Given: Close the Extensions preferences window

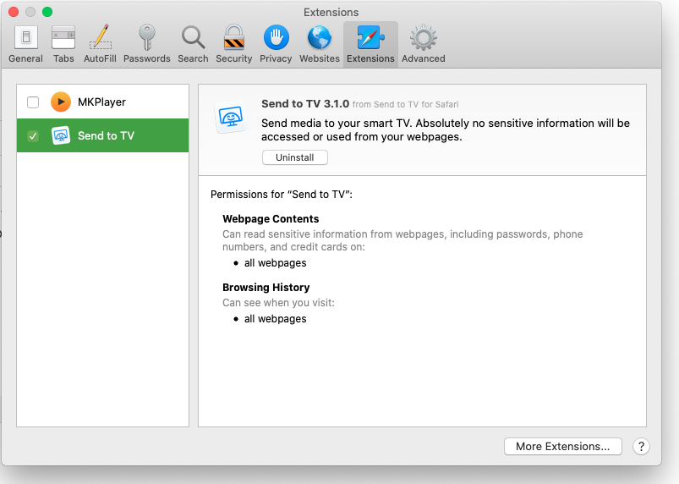Looking at the screenshot, I should [x=14, y=12].
